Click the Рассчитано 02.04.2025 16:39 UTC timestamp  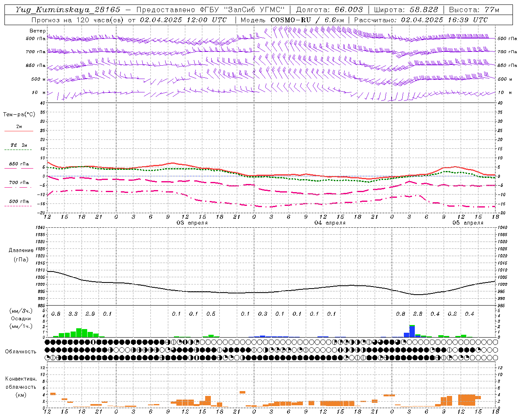[x=421, y=20]
